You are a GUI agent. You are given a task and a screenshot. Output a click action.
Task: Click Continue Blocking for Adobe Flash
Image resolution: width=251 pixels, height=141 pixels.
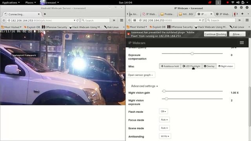215,34
